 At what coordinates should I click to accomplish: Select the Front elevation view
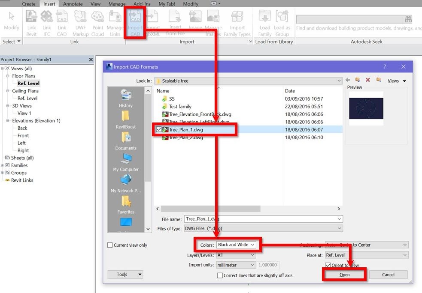[23, 136]
